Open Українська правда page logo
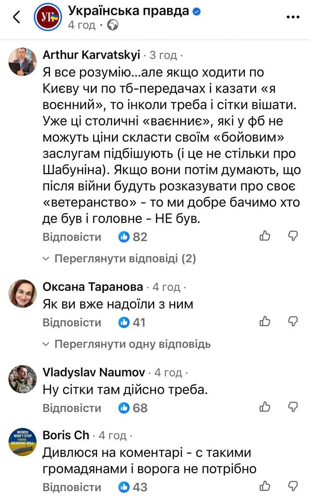This screenshot has height=501, width=310. coord(47,18)
